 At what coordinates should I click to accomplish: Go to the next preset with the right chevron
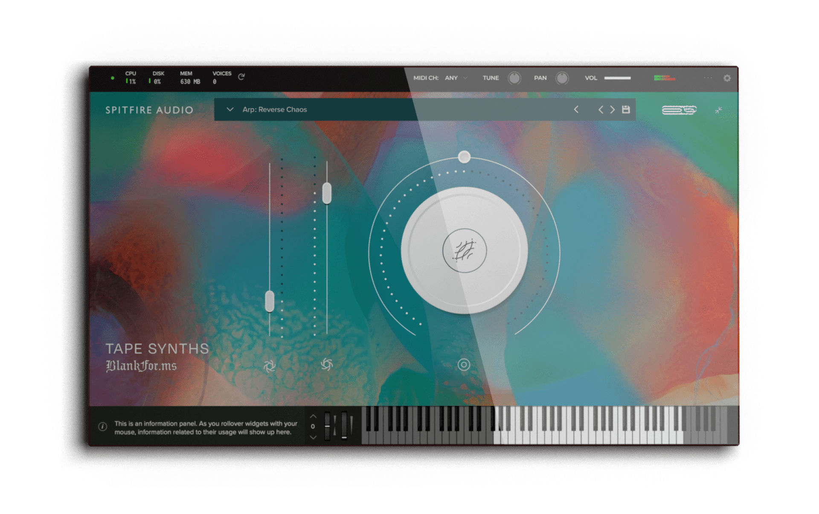tap(613, 110)
